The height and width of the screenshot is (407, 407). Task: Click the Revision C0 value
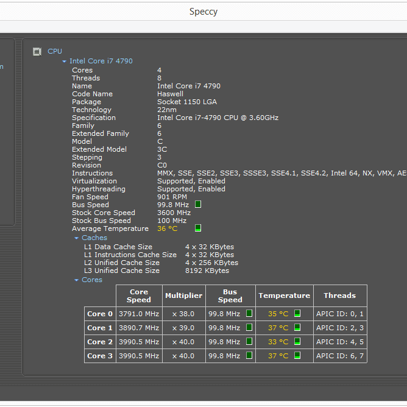pyautogui.click(x=162, y=165)
